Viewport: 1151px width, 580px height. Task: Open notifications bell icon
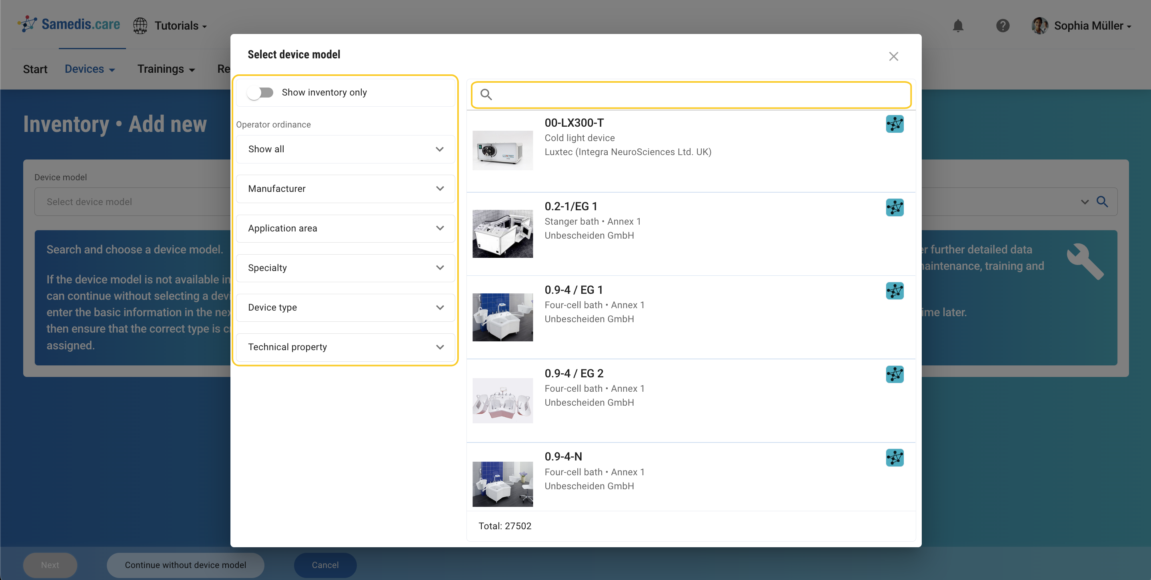coord(957,26)
